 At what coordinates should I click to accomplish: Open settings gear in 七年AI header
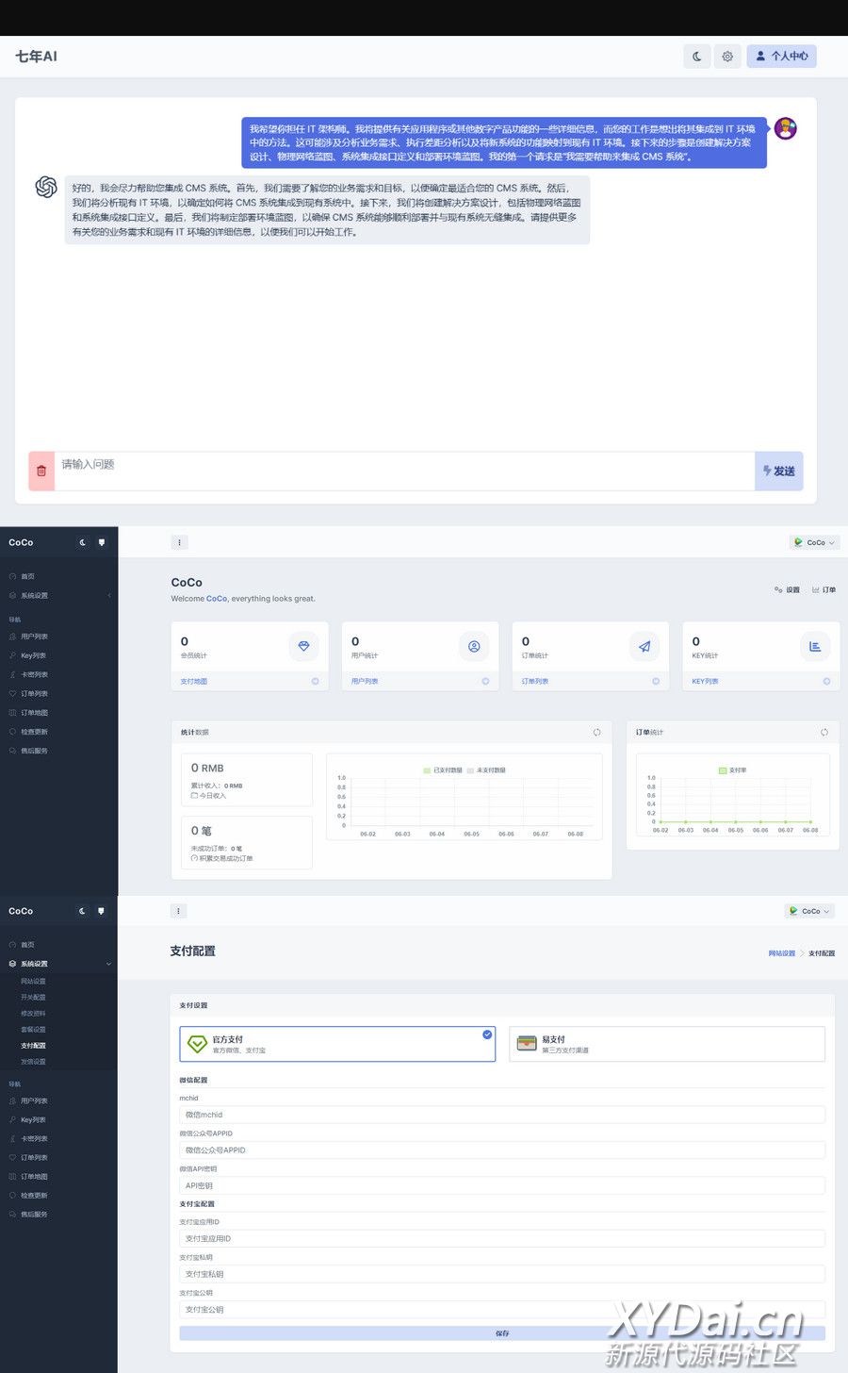pos(727,57)
